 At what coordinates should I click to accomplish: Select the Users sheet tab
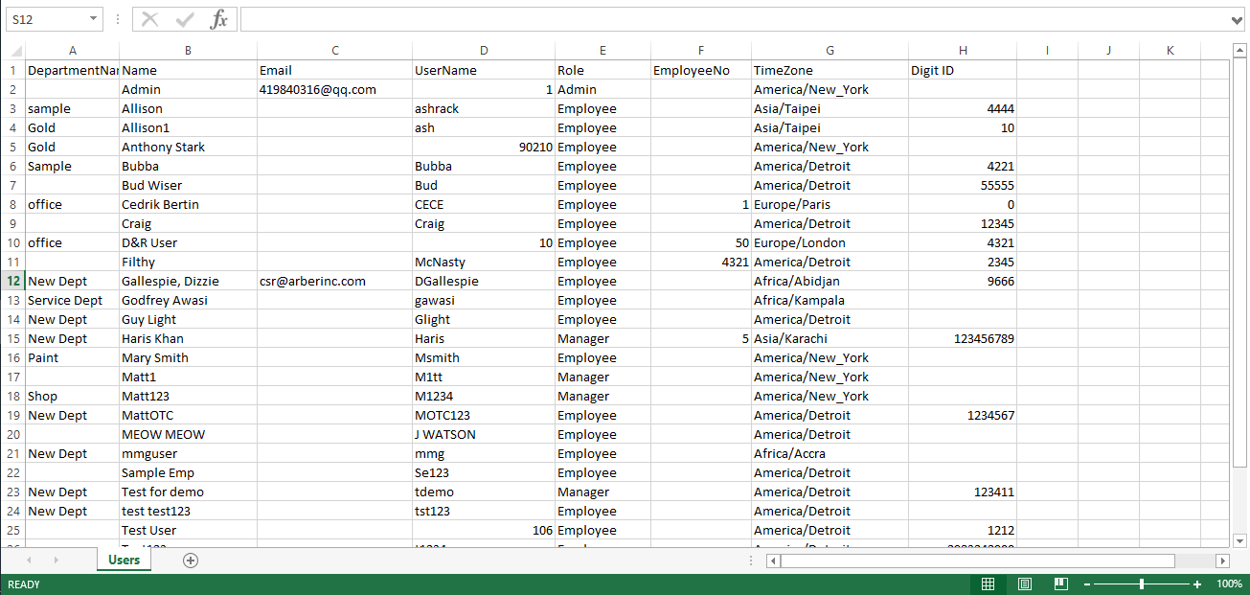point(125,561)
